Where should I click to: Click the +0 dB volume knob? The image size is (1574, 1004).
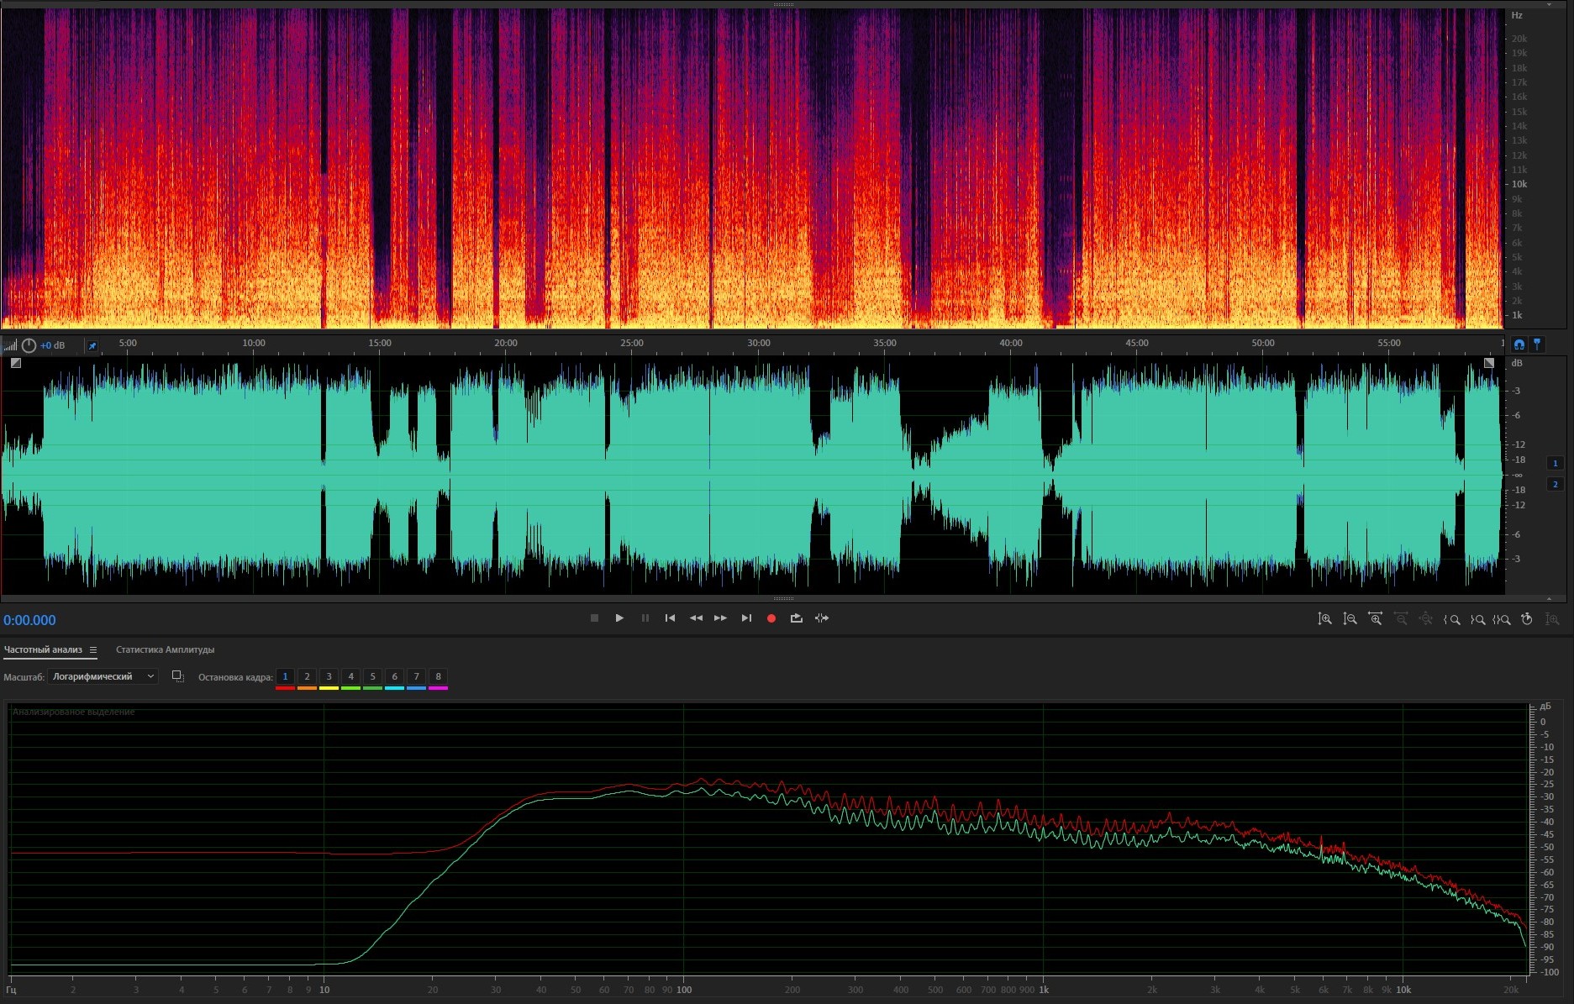tap(29, 345)
